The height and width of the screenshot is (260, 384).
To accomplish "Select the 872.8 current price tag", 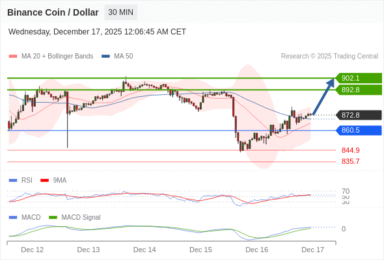I will (359, 115).
